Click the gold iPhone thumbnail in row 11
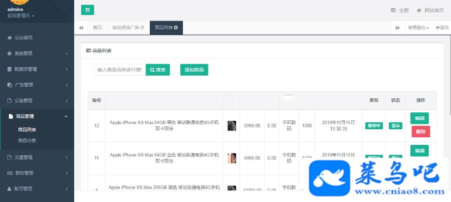 [x=232, y=158]
